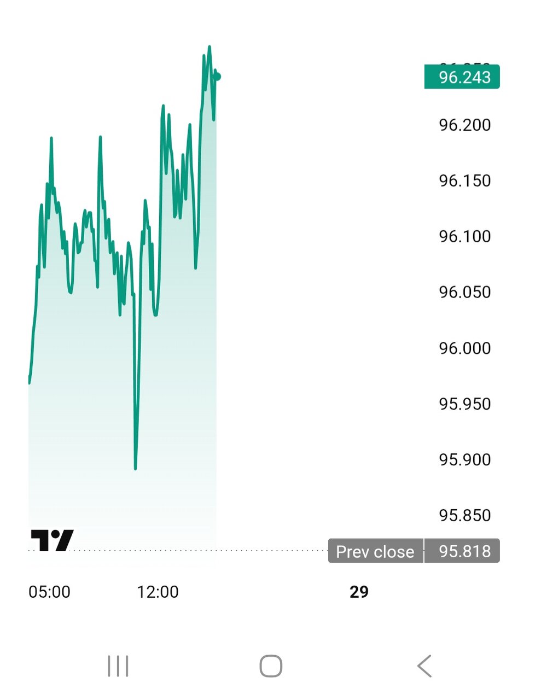Tap the 96.100 price axis label
The height and width of the screenshot is (700, 547).
coord(465,237)
